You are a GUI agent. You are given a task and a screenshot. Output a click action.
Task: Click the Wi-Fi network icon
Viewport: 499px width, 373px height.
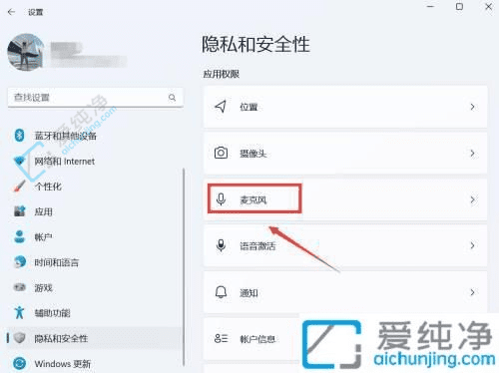(x=19, y=161)
